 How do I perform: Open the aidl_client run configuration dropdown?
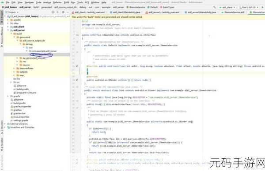(227, 7)
